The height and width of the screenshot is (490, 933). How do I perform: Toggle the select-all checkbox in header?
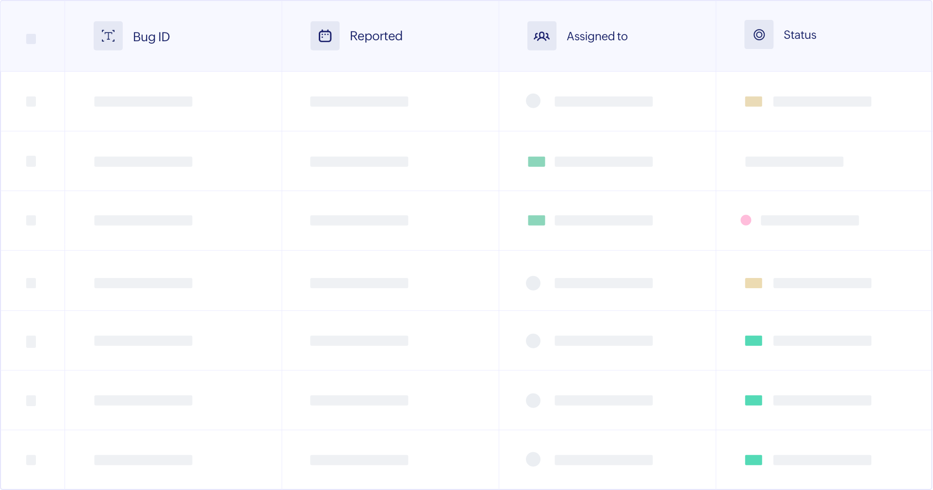tap(31, 39)
